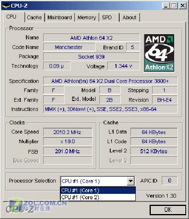The image size is (189, 219).
Task: Choose CPU #1 (Core 2) from list
Action: [x=98, y=197]
